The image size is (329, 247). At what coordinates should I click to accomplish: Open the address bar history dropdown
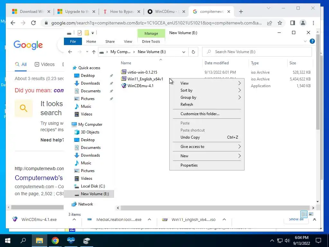coord(183,52)
